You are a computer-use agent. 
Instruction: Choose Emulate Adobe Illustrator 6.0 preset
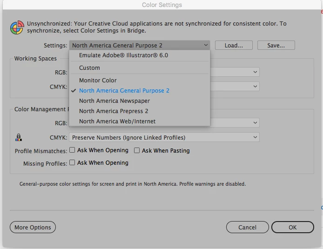pyautogui.click(x=140, y=55)
